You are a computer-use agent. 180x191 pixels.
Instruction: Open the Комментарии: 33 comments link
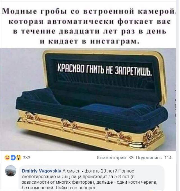(x=115, y=158)
